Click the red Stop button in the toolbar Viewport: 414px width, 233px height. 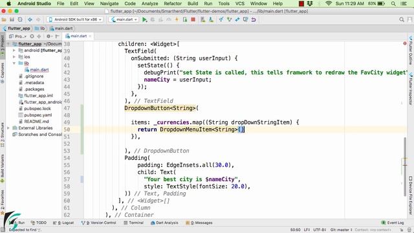[193, 19]
